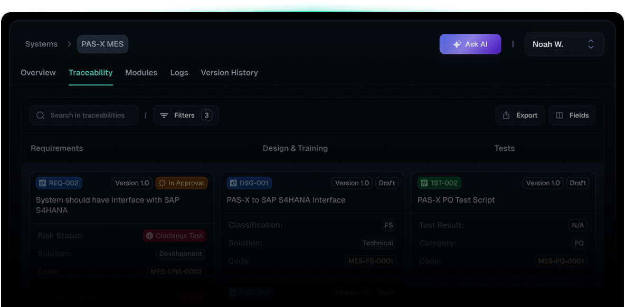
Task: Open the Version History tab
Action: 229,72
